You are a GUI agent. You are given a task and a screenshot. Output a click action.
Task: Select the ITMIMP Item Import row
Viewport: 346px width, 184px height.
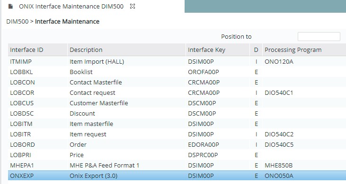[x=177, y=61]
